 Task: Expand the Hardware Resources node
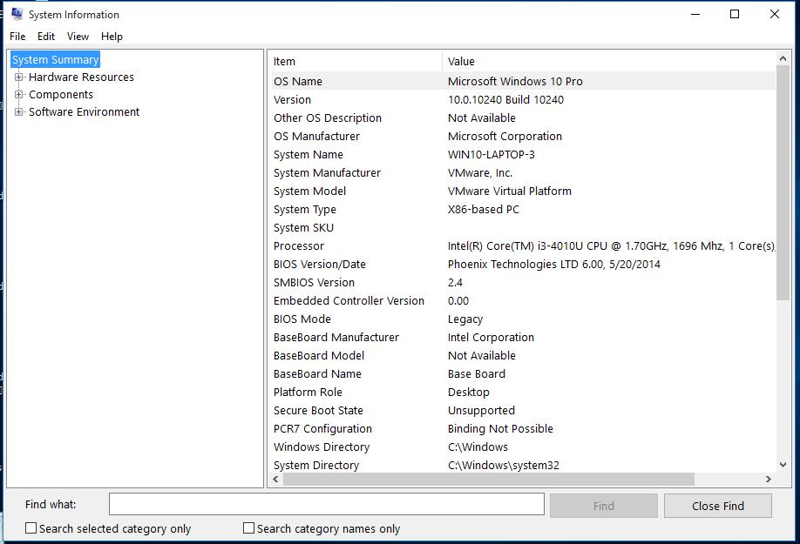point(19,77)
